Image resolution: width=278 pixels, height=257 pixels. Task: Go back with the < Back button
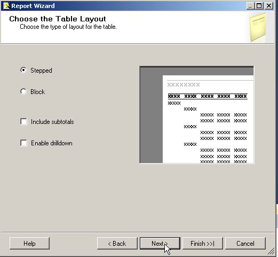(117, 243)
